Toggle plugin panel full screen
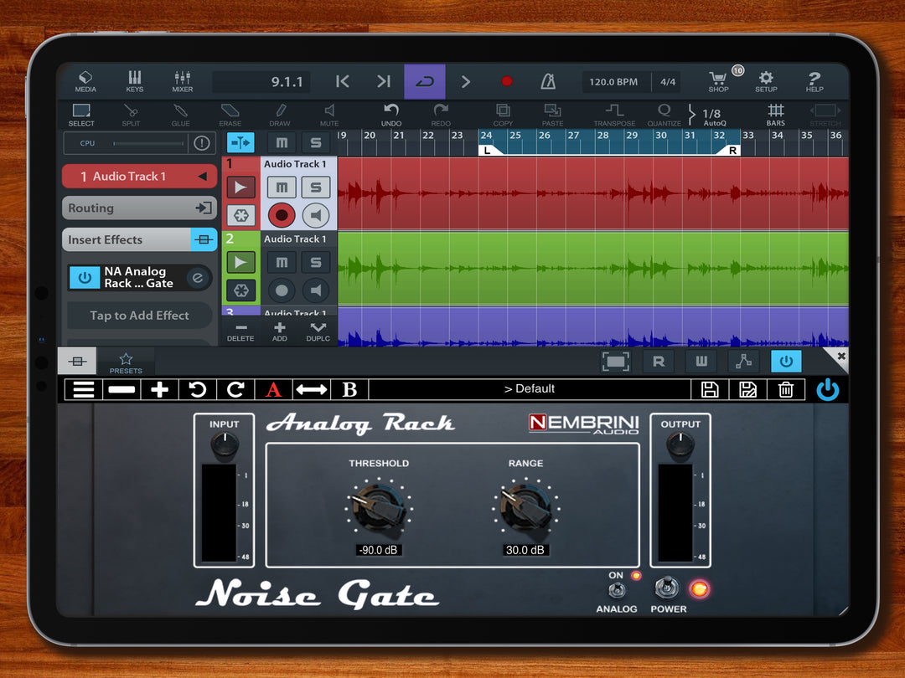Screen dimensions: 905x678 coord(615,361)
